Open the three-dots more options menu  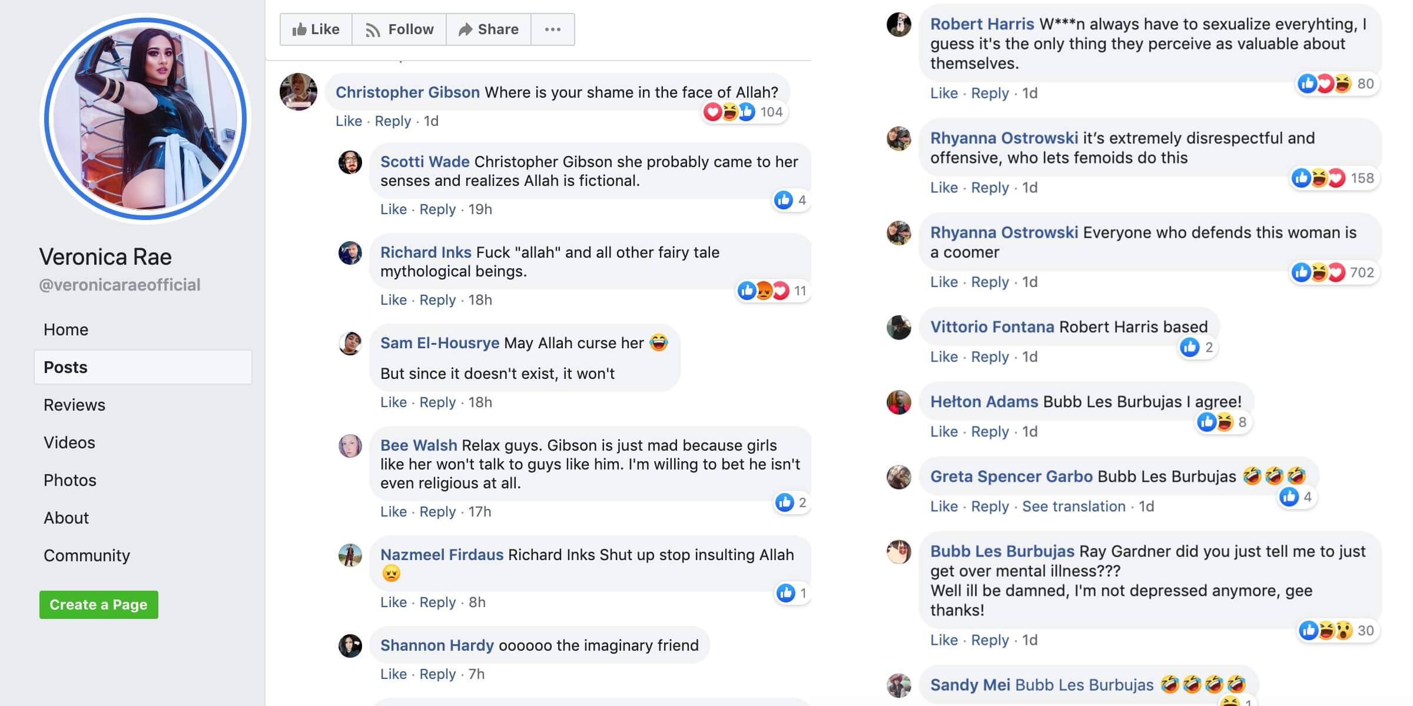click(553, 29)
